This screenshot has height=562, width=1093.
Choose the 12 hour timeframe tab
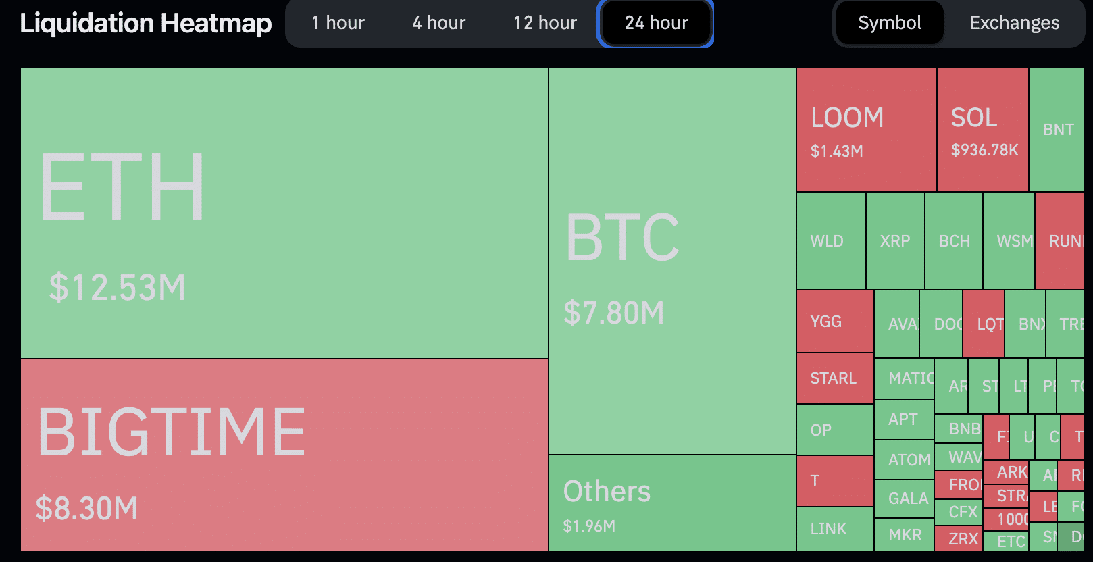click(x=545, y=23)
